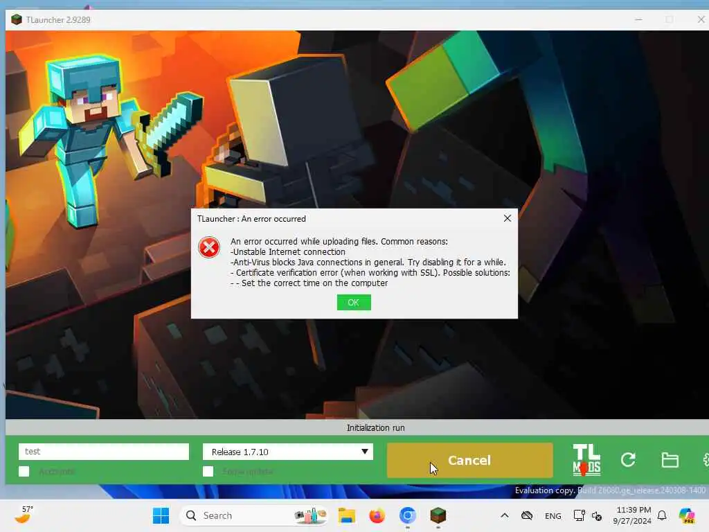Open the blue browser icon on the taskbar
This screenshot has width=709, height=532.
(x=407, y=515)
